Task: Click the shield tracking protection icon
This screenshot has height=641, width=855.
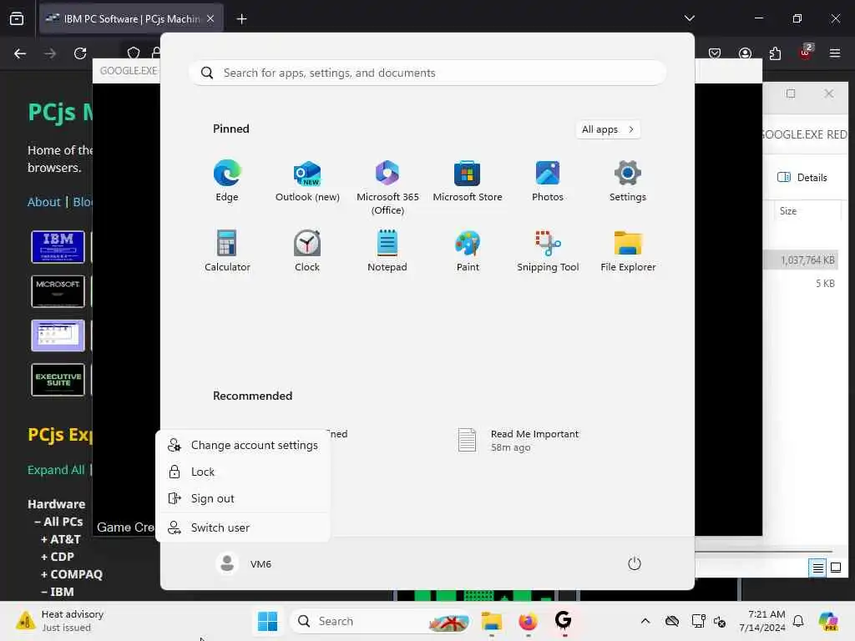Action: (133, 53)
